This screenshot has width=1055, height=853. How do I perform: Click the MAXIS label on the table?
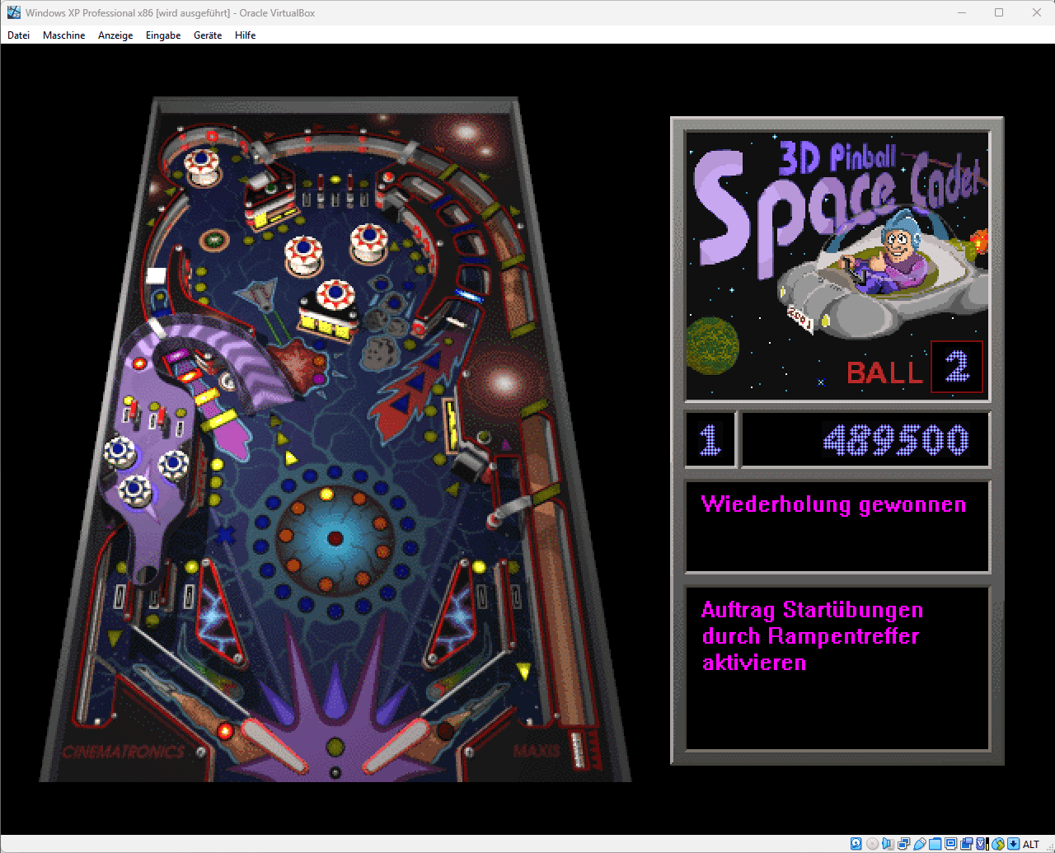(x=537, y=751)
